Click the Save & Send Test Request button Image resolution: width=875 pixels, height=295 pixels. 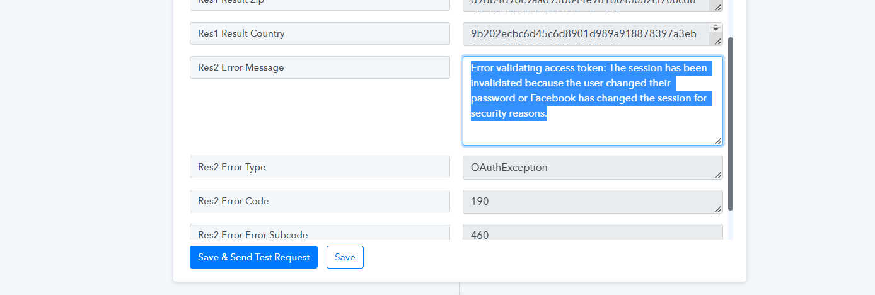point(253,257)
